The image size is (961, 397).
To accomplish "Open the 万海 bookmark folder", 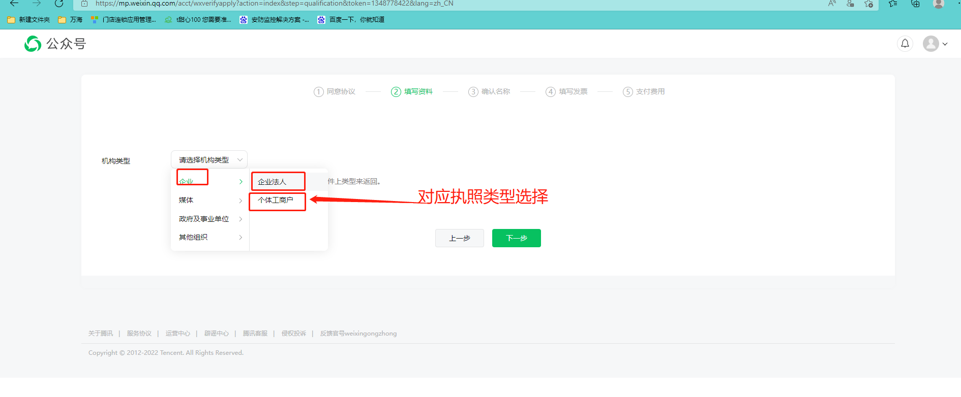I will 70,20.
